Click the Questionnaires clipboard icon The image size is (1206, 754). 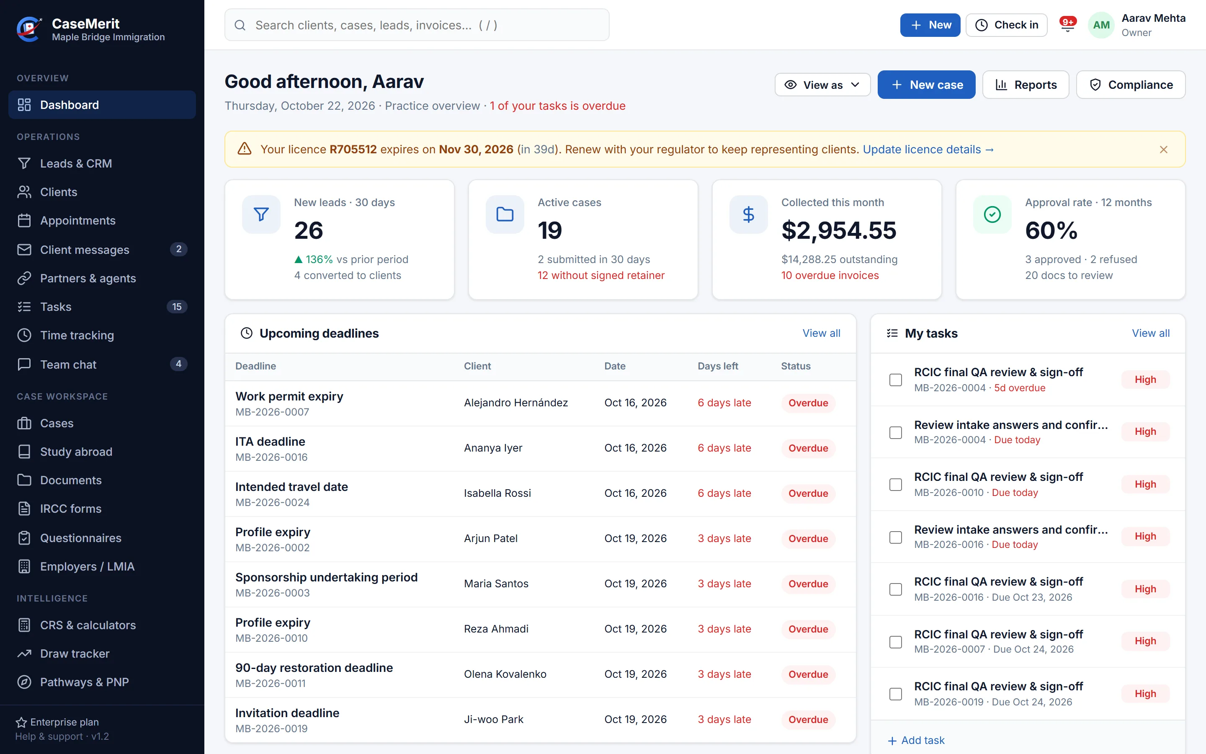[x=24, y=538]
